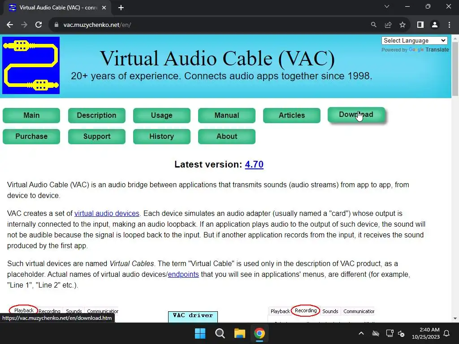Open the clock showing 2:40 AM
Image resolution: width=459 pixels, height=344 pixels.
(x=426, y=333)
